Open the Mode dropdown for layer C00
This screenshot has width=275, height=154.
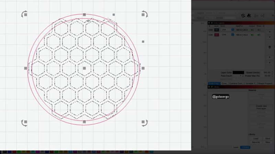pyautogui.click(x=232, y=30)
